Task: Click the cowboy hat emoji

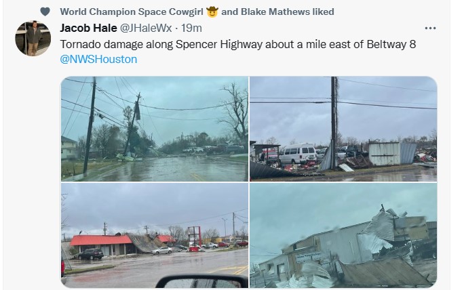Action: [x=212, y=12]
